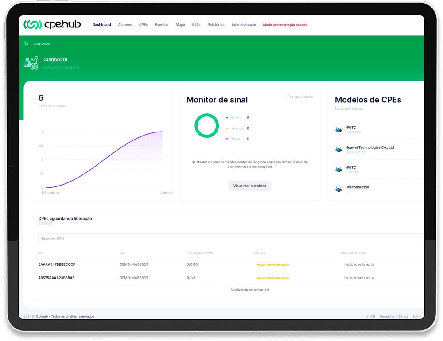The height and width of the screenshot is (341, 443).
Task: Expand the Relatórios menu
Action: [216, 25]
